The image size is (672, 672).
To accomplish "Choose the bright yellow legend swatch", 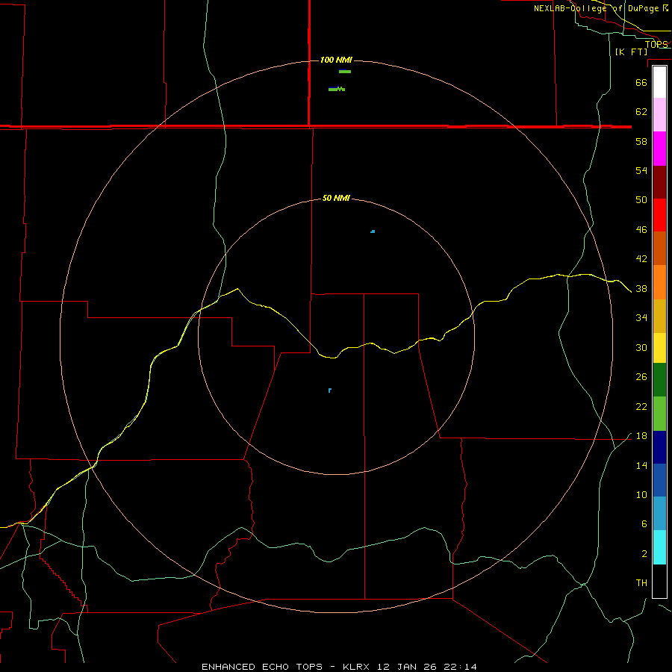I will click(x=659, y=348).
